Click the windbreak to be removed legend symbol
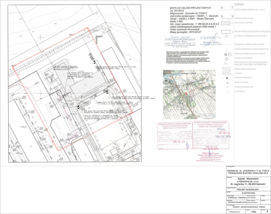The height and width of the screenshot is (214, 271). (227, 36)
